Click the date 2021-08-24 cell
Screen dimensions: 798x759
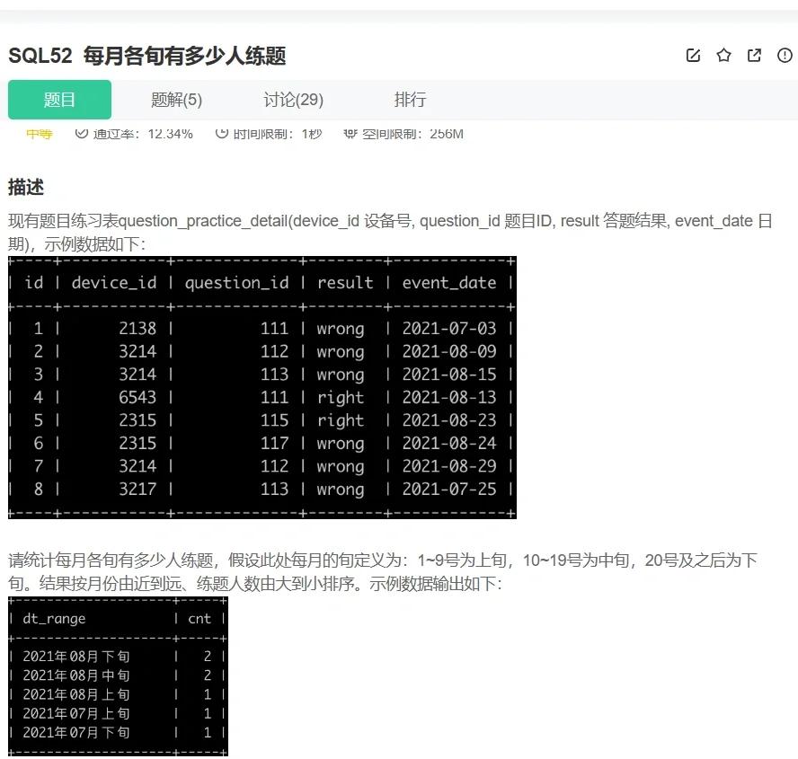(x=449, y=443)
